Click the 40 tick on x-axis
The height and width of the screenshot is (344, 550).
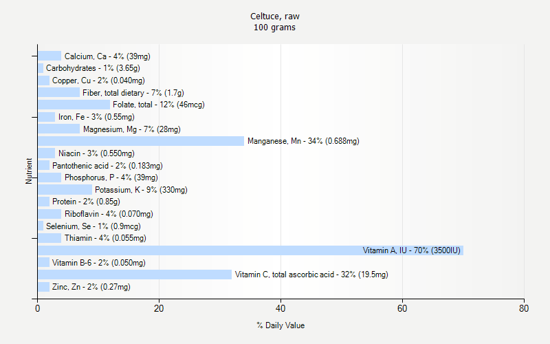(x=280, y=309)
